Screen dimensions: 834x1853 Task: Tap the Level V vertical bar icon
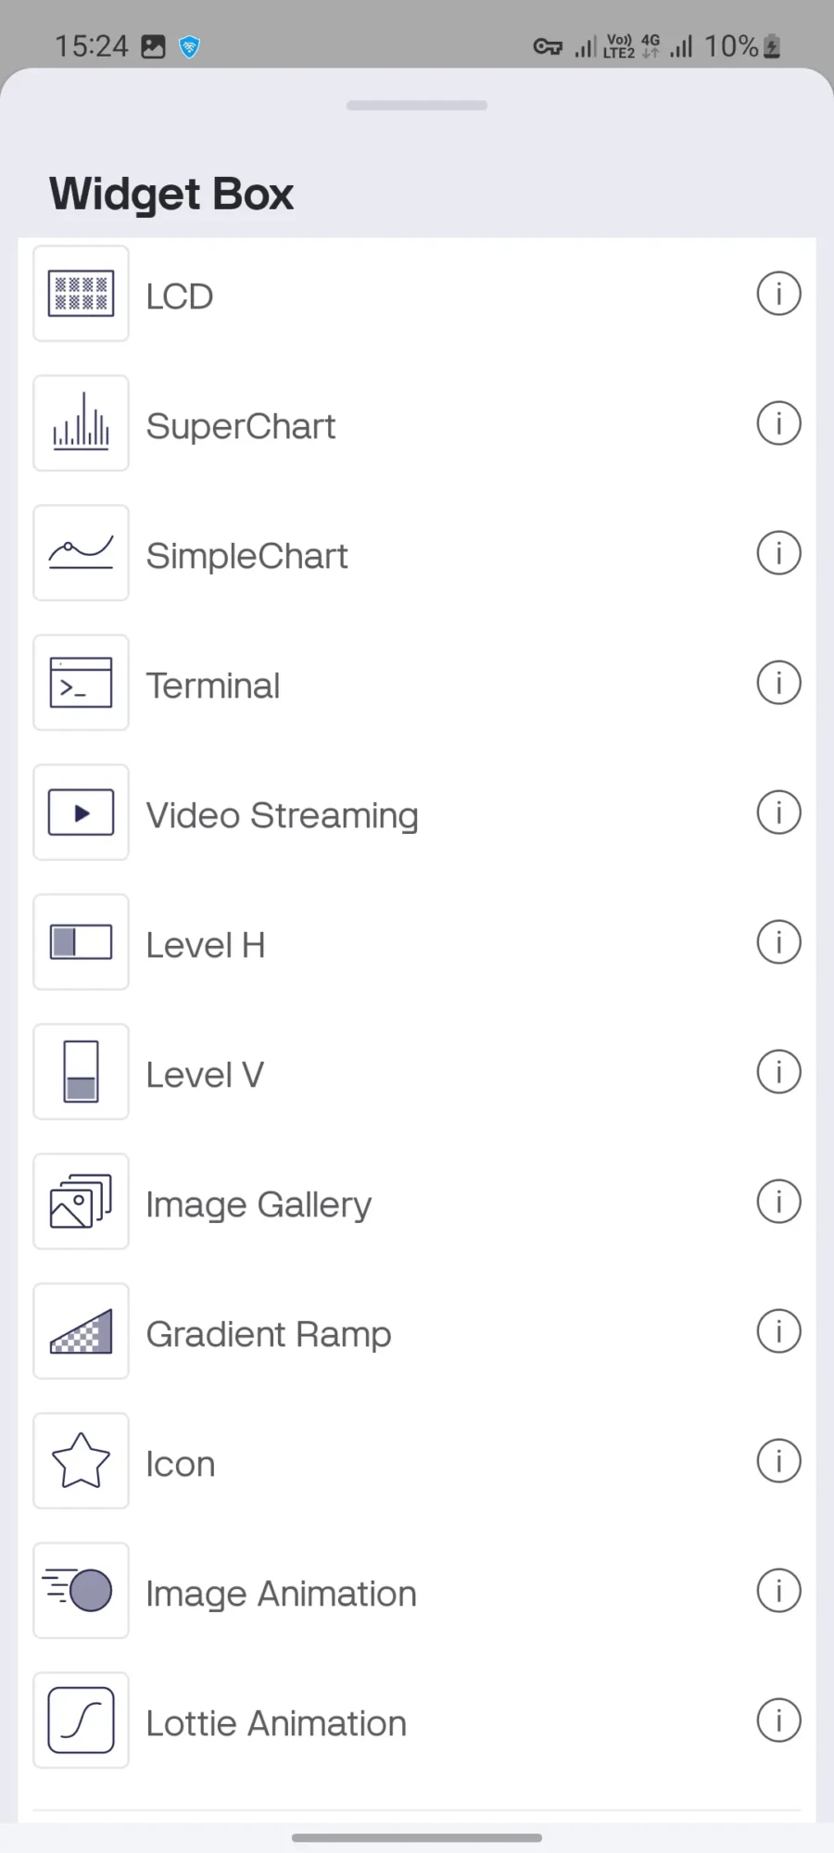[x=81, y=1072]
